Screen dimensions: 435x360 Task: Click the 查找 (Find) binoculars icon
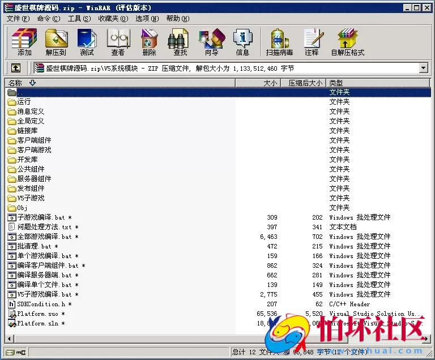coord(178,38)
